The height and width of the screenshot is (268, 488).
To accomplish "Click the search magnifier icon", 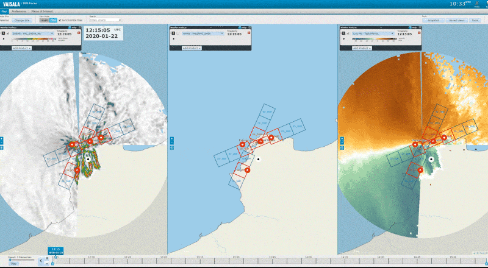I will point(119,20).
